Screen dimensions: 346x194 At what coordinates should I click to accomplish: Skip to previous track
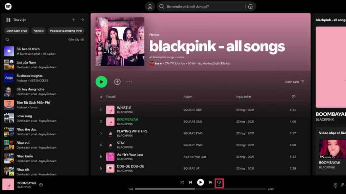tap(191, 182)
